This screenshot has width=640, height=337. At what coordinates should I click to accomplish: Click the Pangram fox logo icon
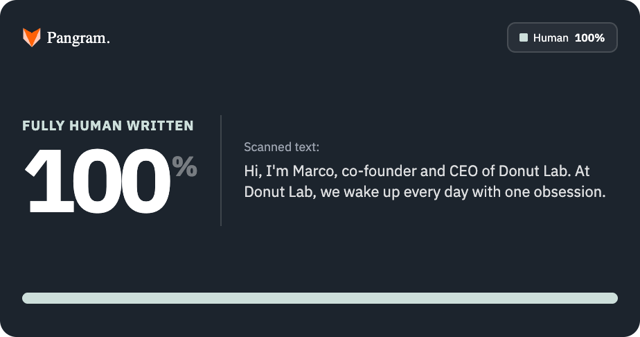(x=32, y=37)
